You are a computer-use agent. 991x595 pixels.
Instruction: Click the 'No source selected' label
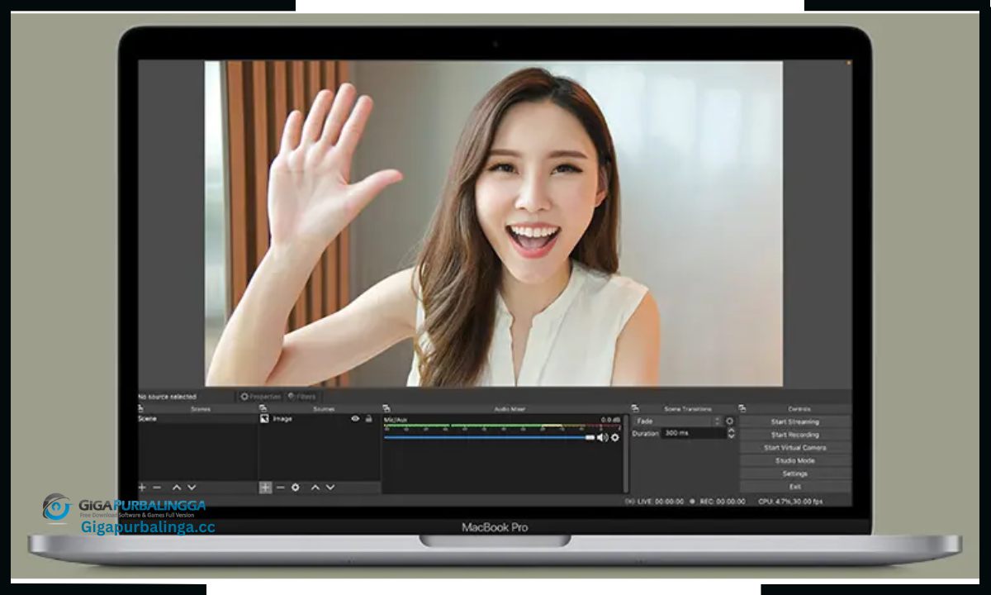point(167,397)
